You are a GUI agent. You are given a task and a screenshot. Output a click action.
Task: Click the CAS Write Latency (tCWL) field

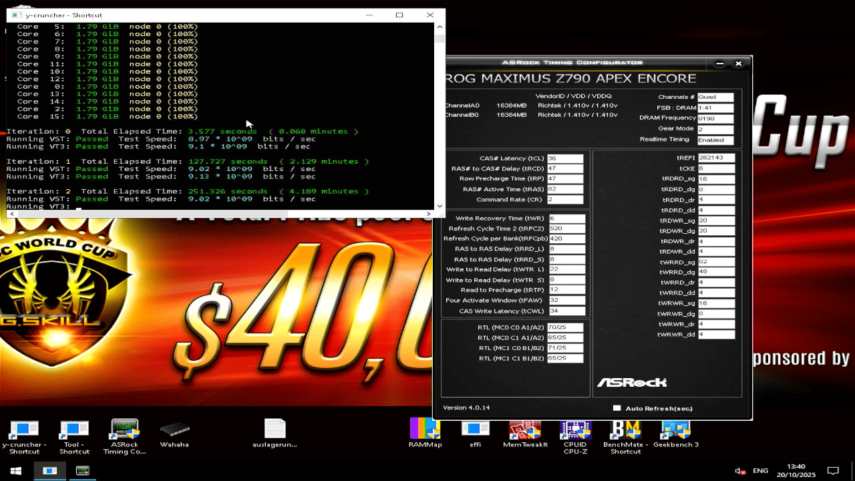(x=567, y=311)
